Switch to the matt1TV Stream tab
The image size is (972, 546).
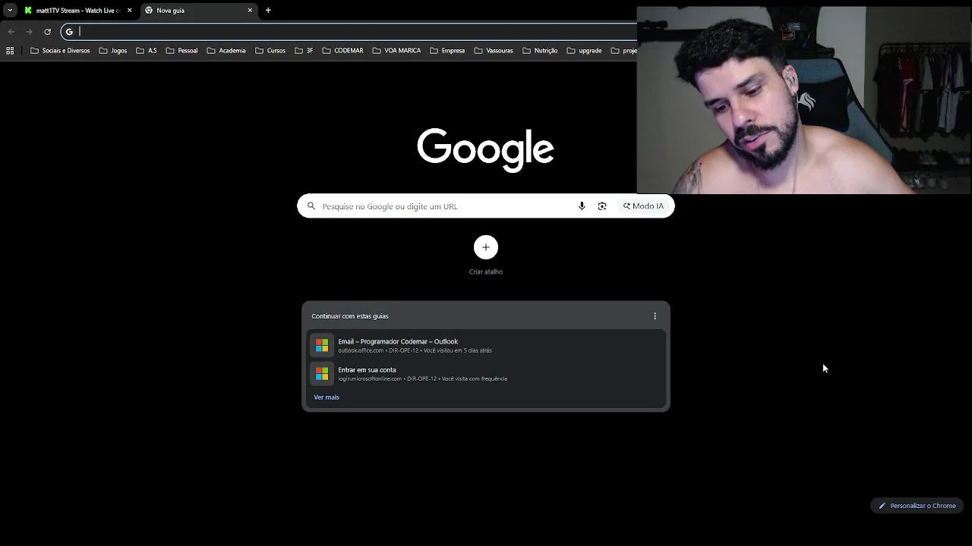tap(78, 11)
